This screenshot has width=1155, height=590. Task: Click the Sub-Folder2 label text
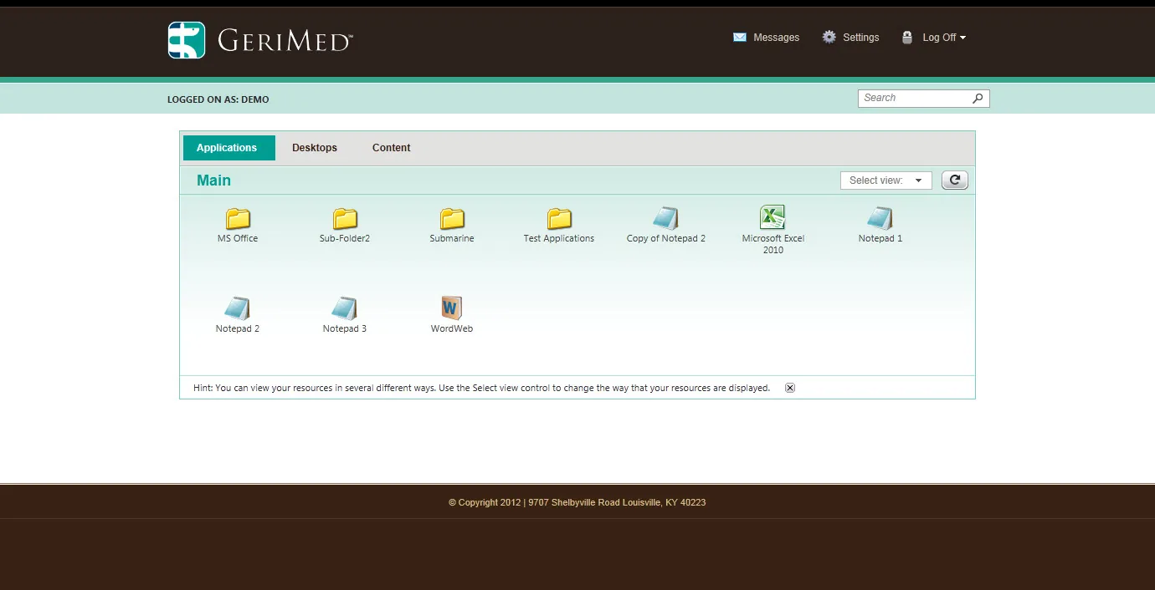point(345,239)
